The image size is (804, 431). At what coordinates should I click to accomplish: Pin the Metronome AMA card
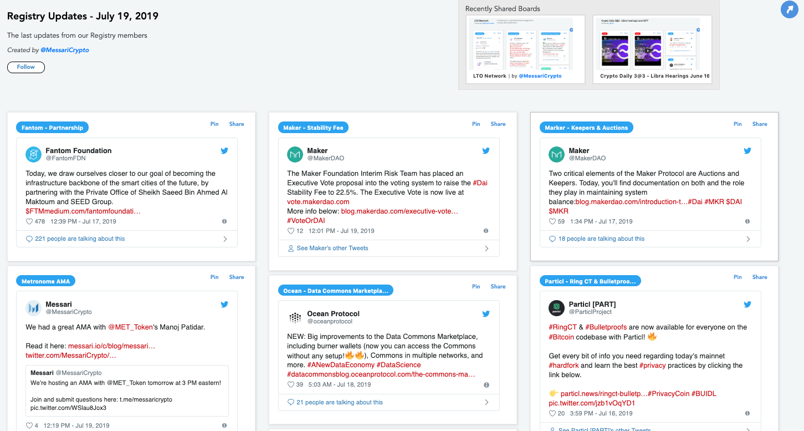[214, 277]
